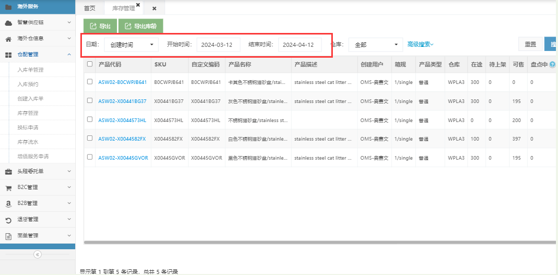Open 增值服务申请 in sidebar
Screen dimensions: 558x275
(33, 156)
